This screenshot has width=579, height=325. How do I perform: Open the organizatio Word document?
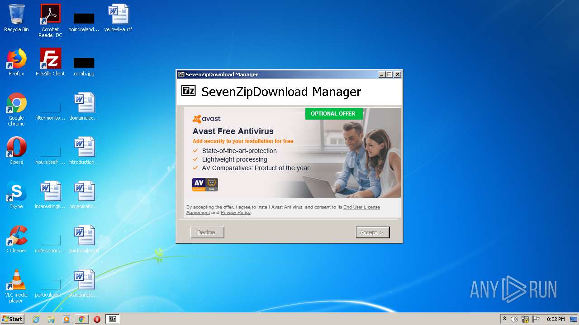tap(84, 195)
